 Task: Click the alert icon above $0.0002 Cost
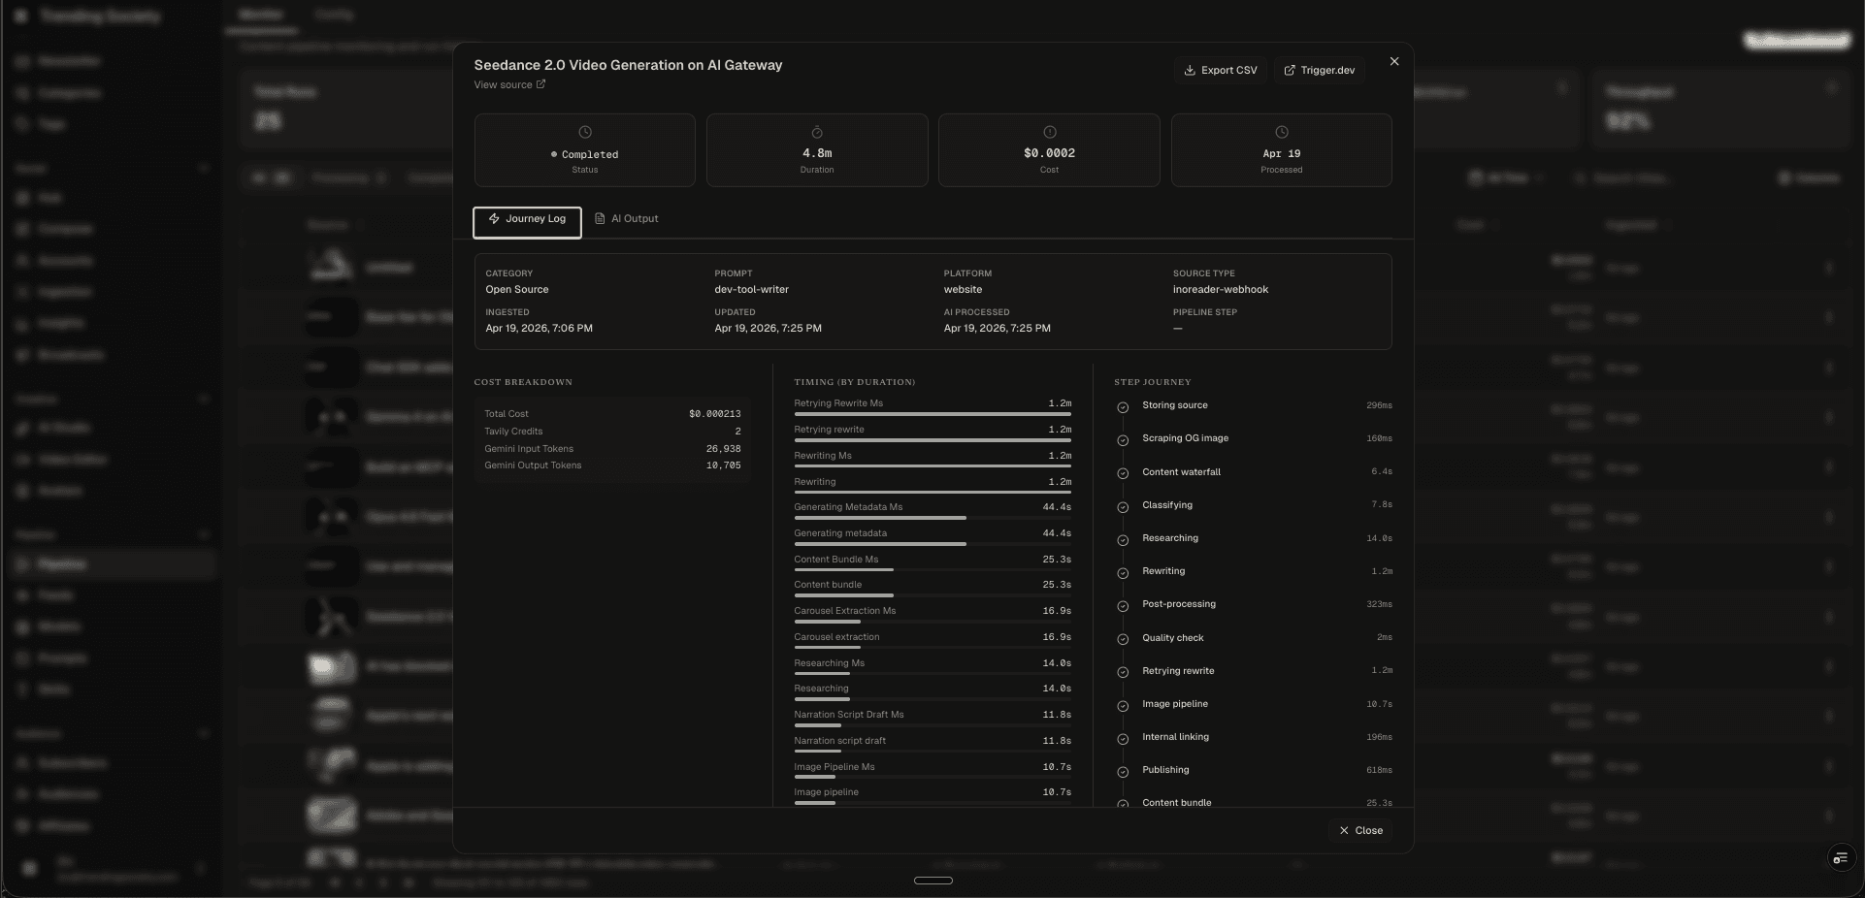coord(1049,132)
